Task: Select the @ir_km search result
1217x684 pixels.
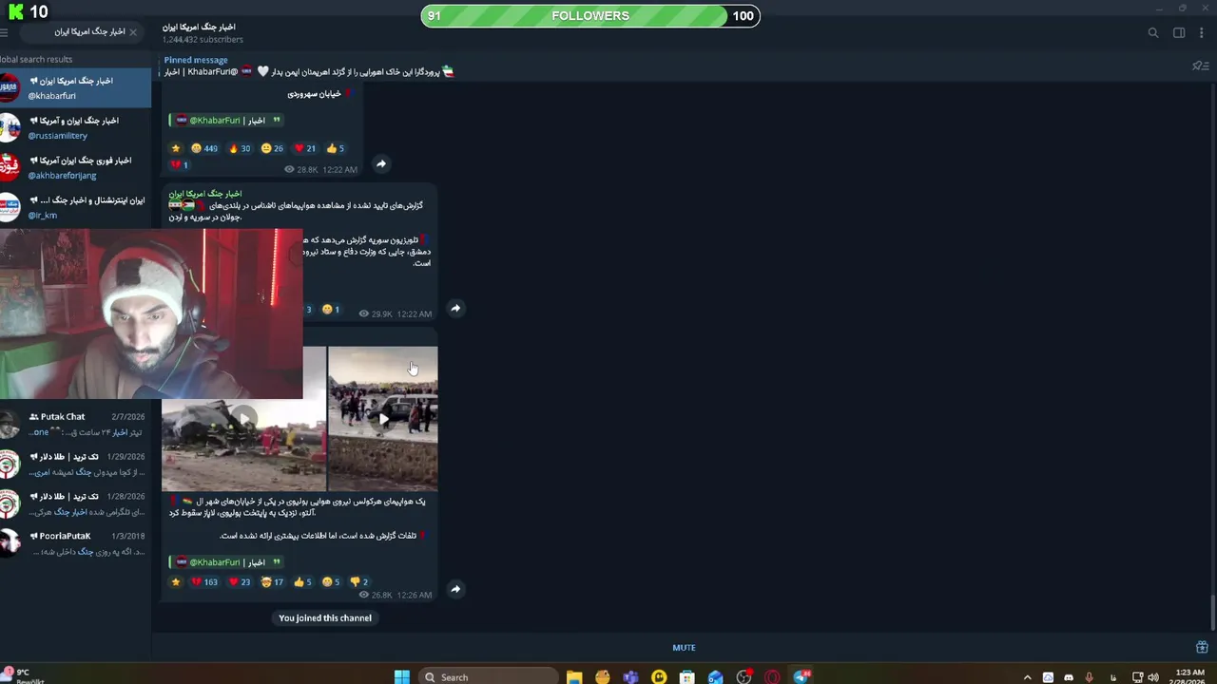Action: 75,208
